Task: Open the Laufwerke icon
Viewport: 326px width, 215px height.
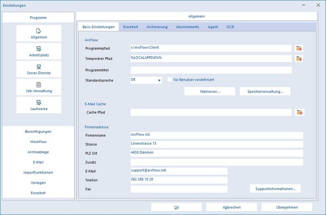Action: pos(39,102)
